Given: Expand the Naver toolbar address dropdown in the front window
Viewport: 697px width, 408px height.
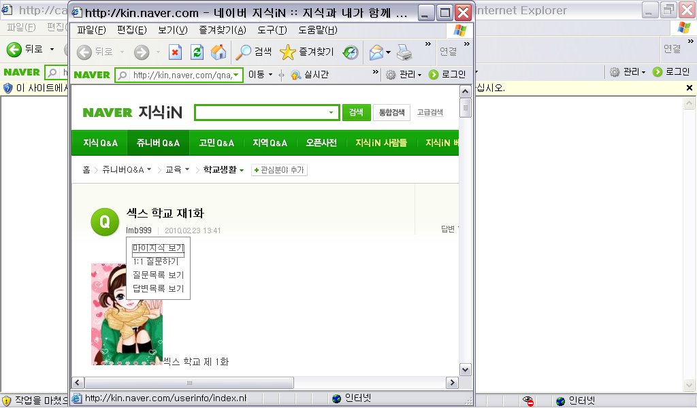Looking at the screenshot, I should point(236,75).
